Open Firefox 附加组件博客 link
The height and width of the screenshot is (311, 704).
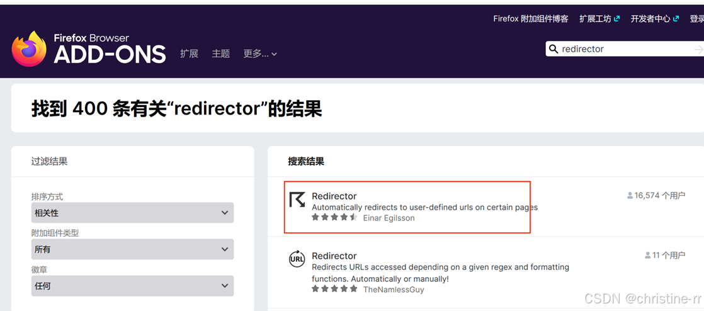pos(531,19)
